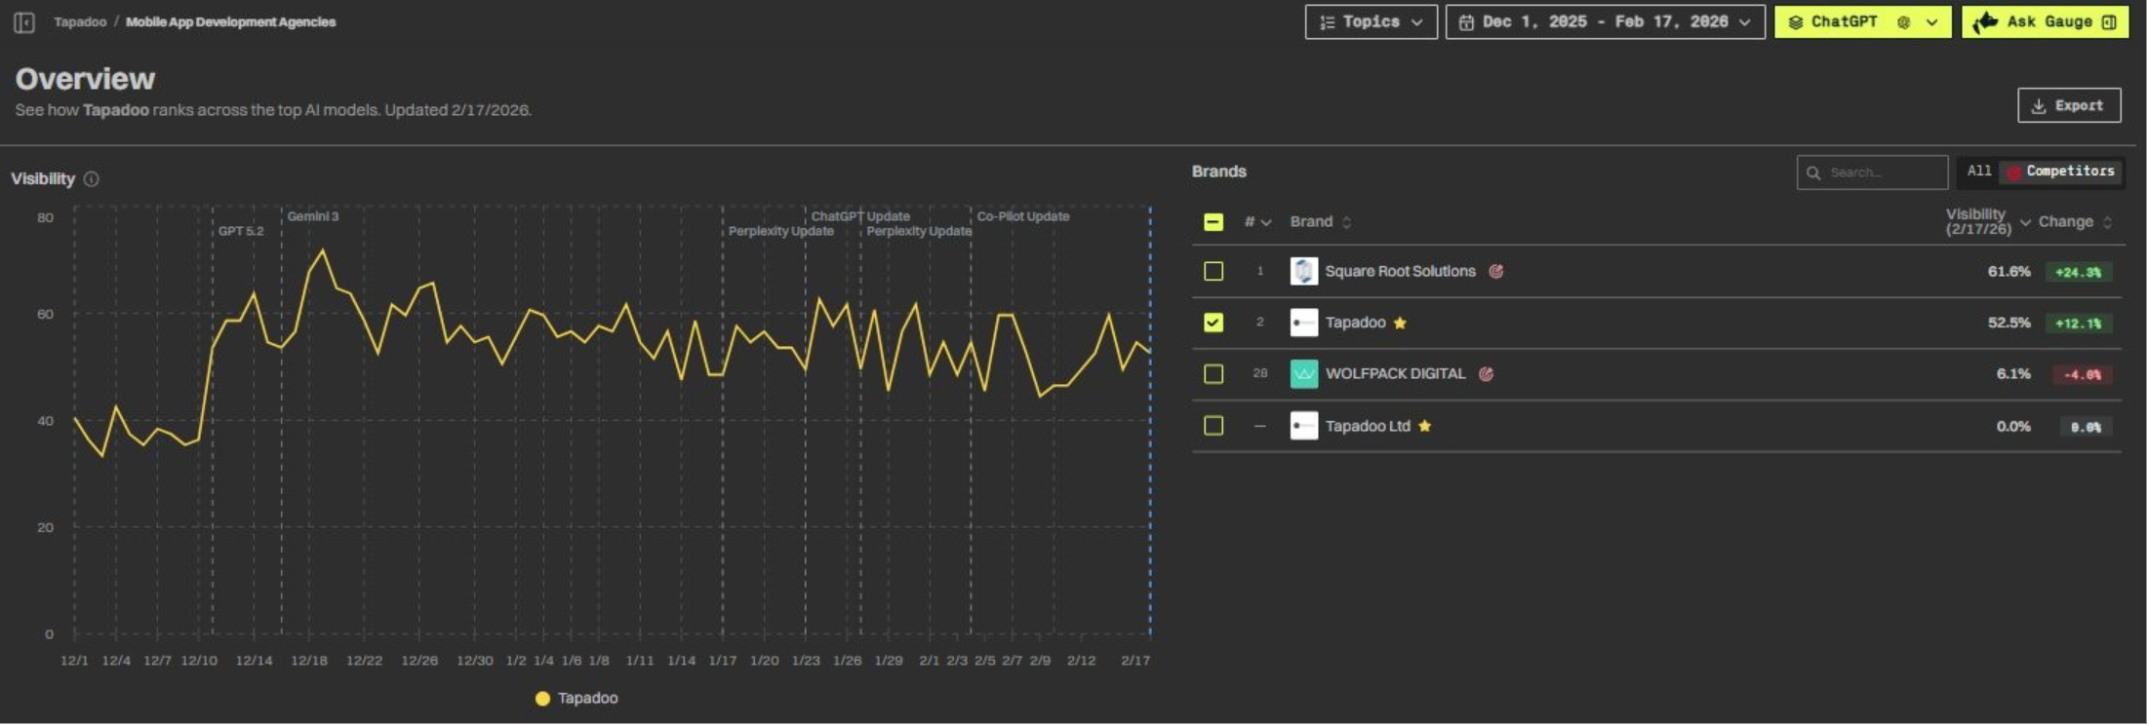2148x725 pixels.
Task: Select the Competitors filter tab
Action: tap(2060, 172)
